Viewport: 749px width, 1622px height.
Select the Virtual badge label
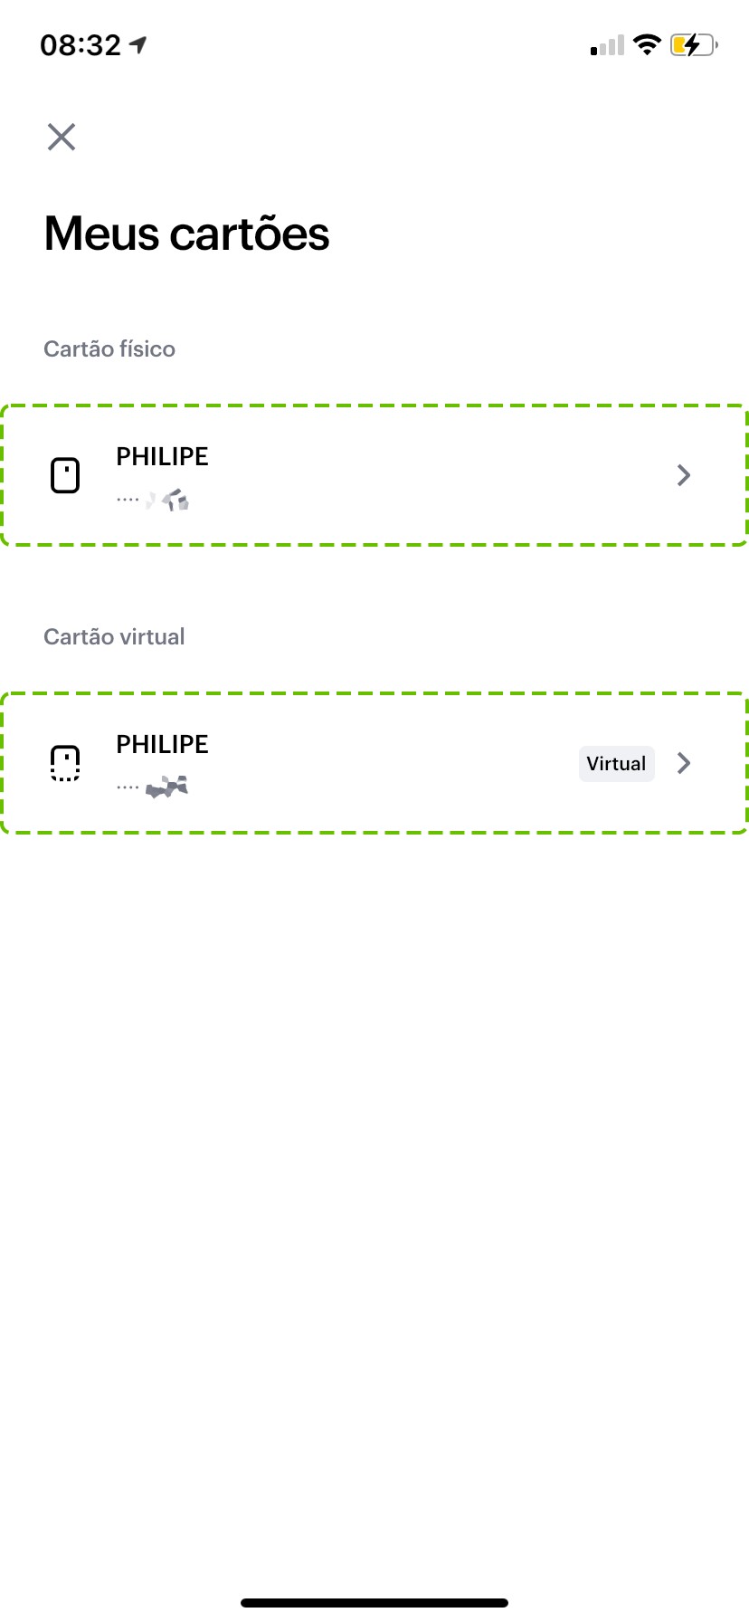tap(616, 763)
